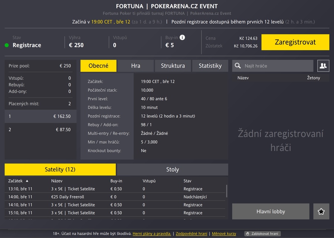Open Měnové kurzy link

(224, 234)
